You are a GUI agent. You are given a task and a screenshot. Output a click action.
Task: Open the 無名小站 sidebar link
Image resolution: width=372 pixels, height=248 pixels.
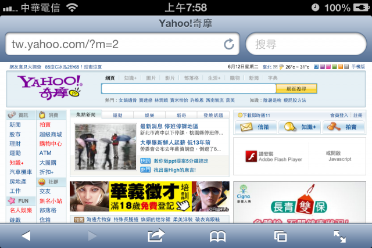[51, 201]
